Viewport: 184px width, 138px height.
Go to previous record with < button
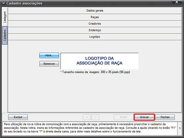(87, 117)
